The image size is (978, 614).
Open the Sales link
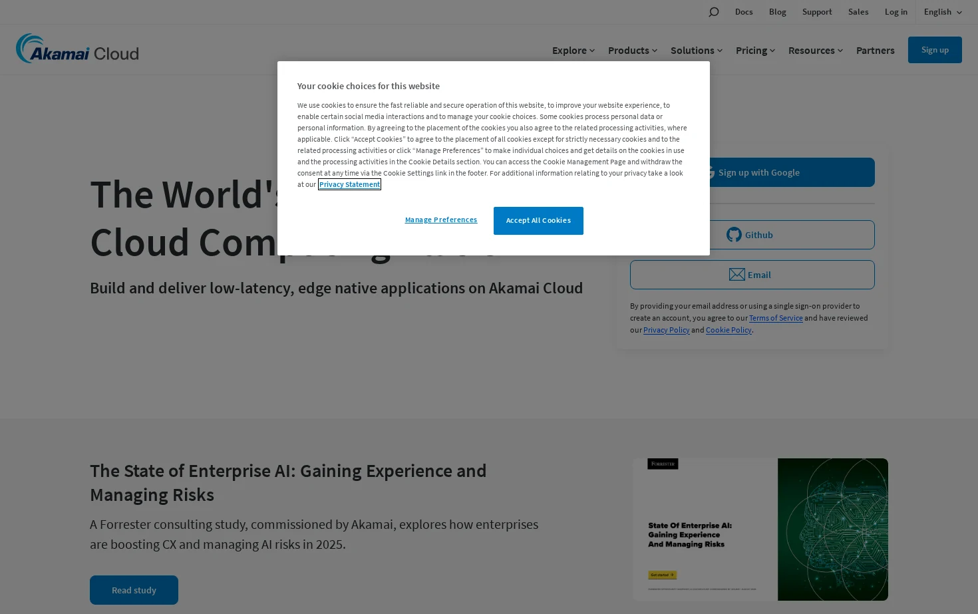click(x=858, y=12)
